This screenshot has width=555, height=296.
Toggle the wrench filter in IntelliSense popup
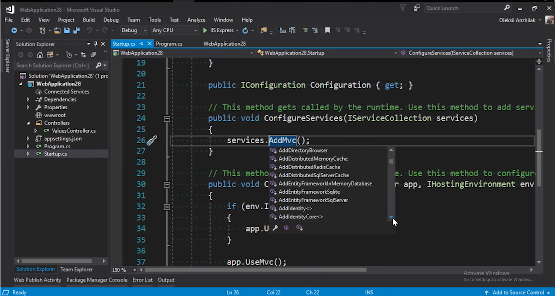(x=275, y=228)
